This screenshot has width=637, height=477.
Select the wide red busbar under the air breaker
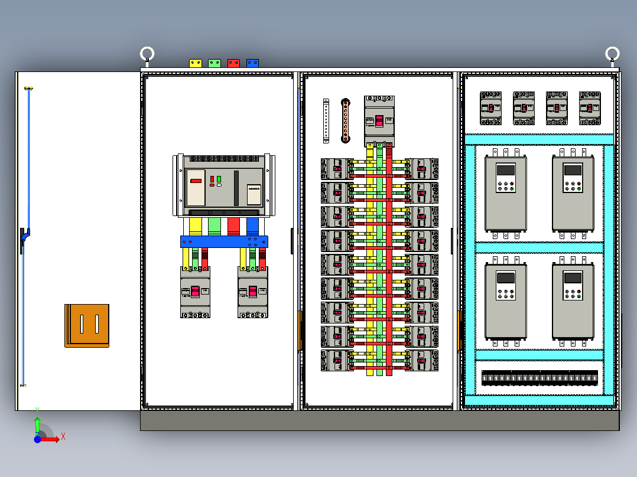[233, 227]
